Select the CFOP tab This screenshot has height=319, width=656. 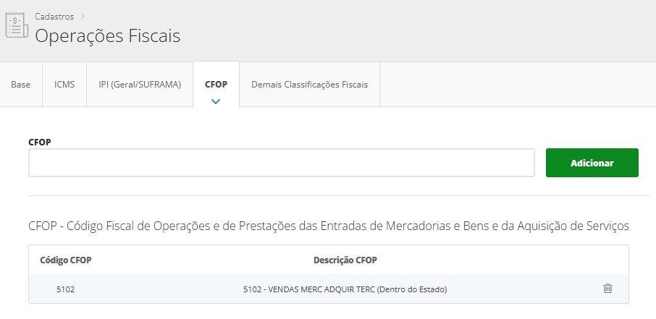click(x=216, y=85)
